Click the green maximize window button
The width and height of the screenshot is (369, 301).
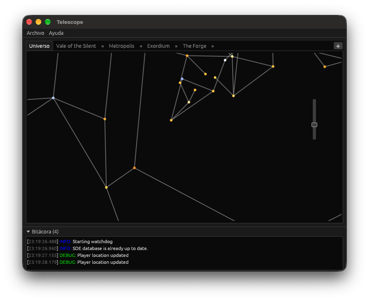[48, 22]
